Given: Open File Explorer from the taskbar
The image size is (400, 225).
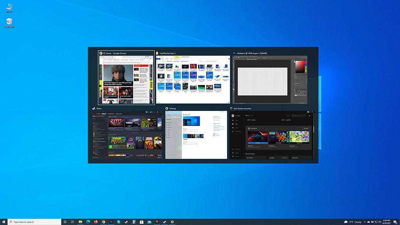Looking at the screenshot, I should click(x=80, y=221).
